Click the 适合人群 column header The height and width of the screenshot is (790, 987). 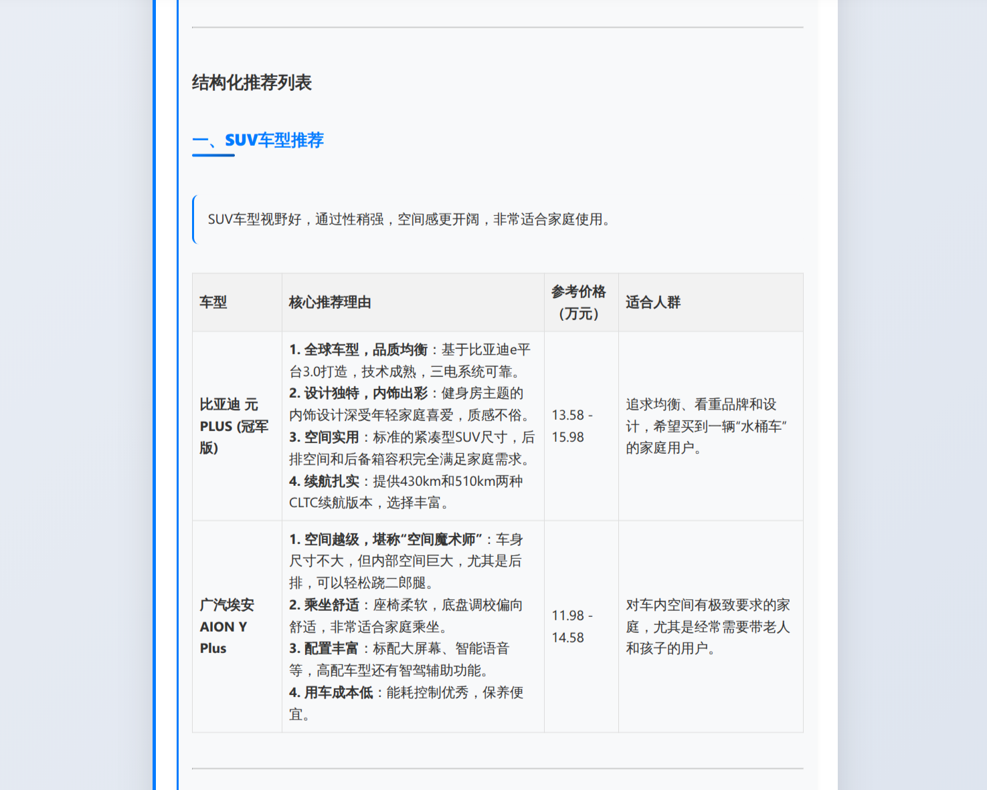tap(711, 302)
